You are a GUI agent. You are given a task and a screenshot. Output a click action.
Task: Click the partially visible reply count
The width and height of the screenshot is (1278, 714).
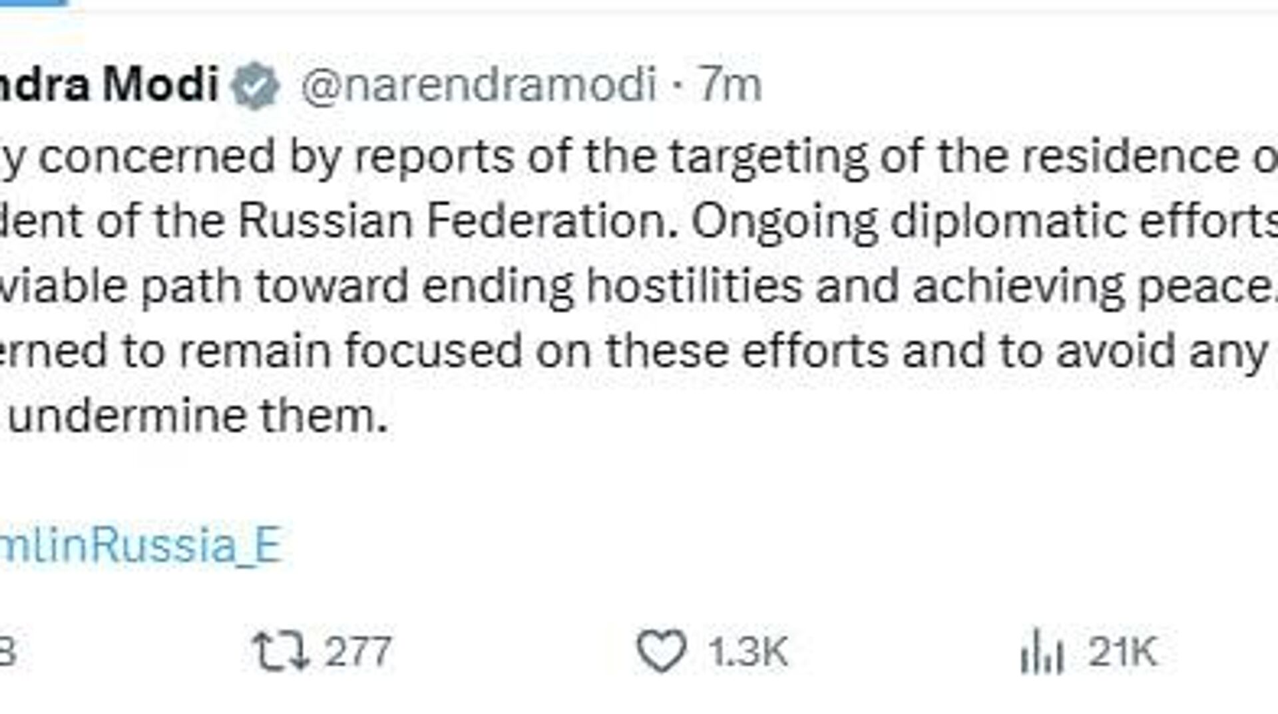7,652
